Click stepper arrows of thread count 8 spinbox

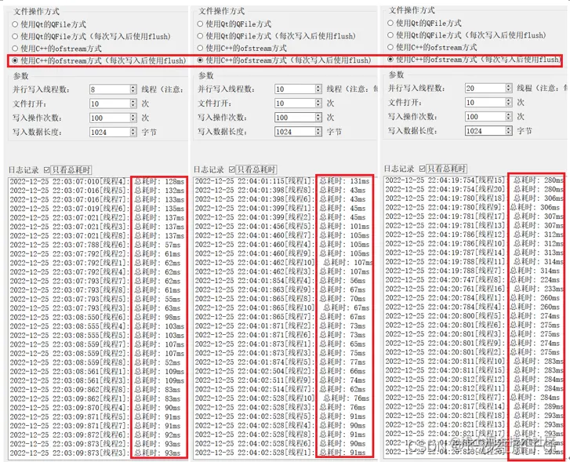(133, 89)
